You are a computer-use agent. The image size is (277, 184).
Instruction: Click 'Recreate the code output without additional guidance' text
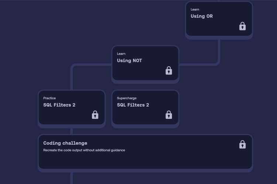coord(84,150)
